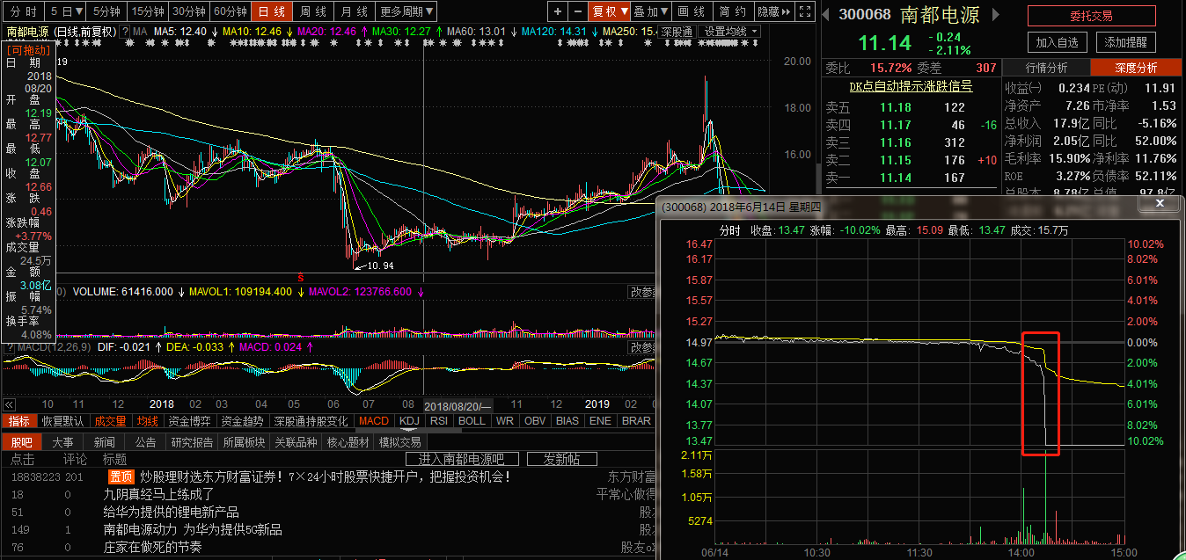1186x560 pixels.
Task: Open the 复权 dropdown
Action: [x=610, y=11]
